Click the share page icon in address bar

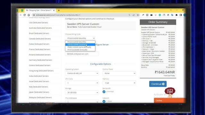[134, 15]
